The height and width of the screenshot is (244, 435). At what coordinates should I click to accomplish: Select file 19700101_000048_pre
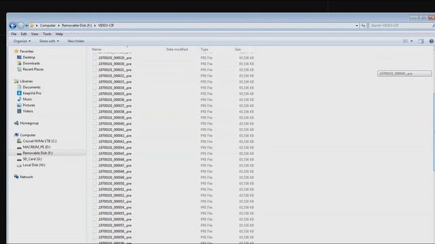pos(115,171)
